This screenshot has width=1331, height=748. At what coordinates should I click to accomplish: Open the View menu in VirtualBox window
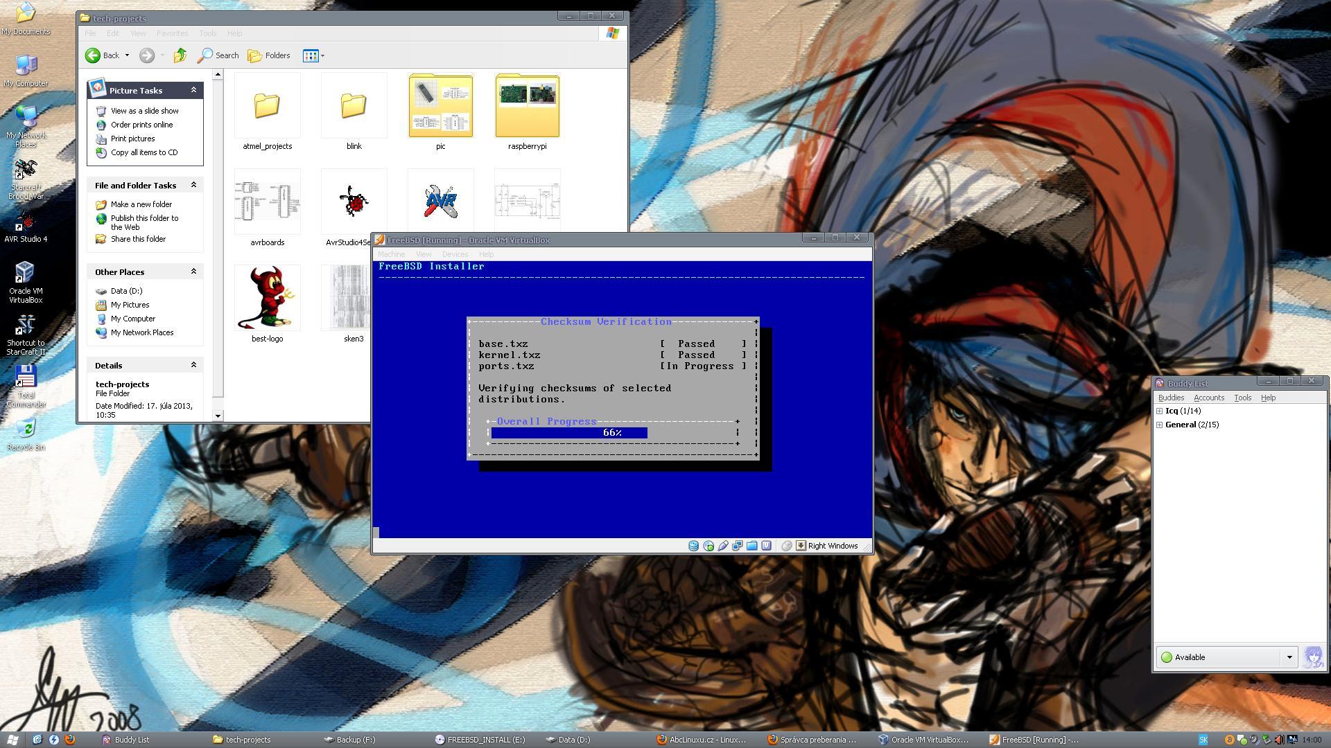[x=423, y=254]
